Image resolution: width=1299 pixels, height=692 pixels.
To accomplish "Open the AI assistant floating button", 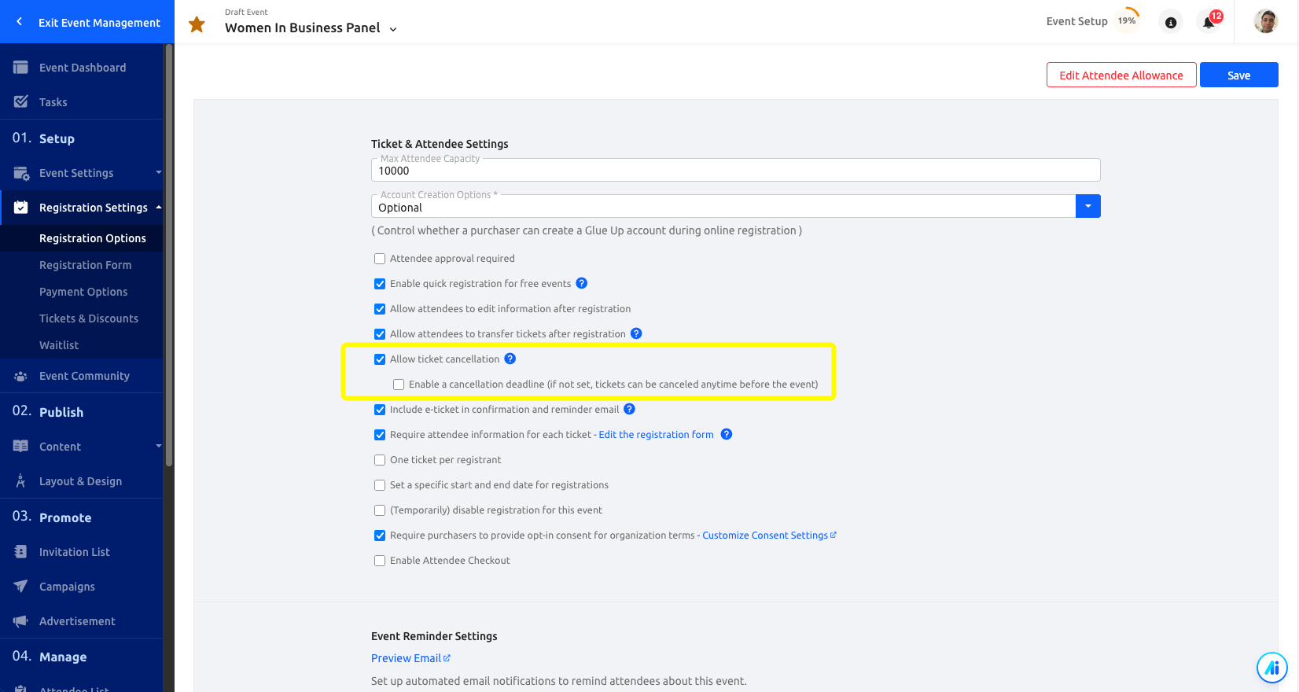I will pos(1271,668).
